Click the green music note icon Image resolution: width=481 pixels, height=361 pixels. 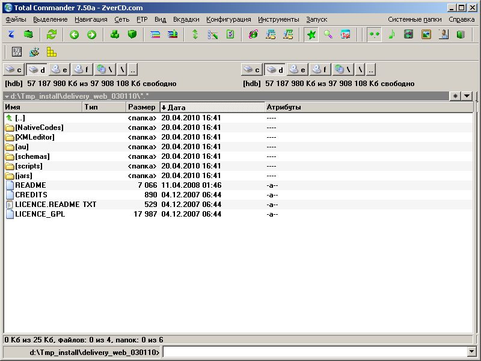click(x=391, y=35)
